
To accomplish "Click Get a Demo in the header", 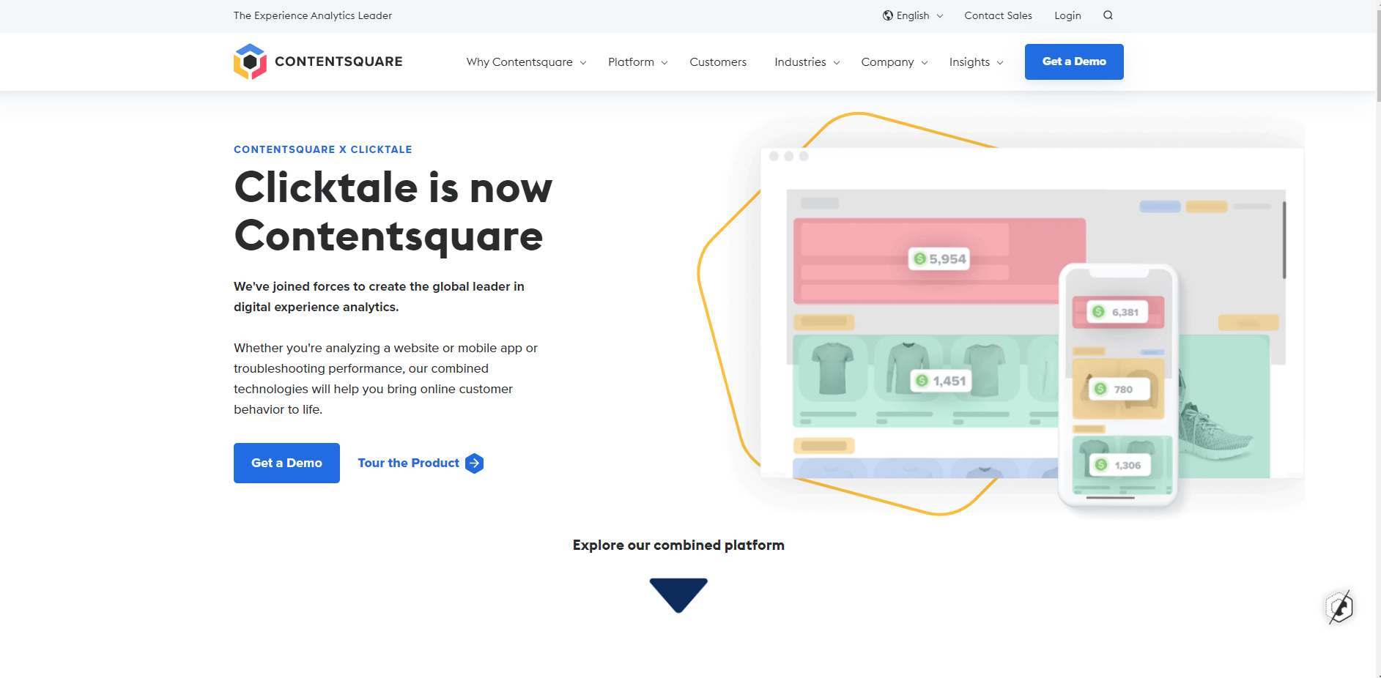I will (1074, 62).
